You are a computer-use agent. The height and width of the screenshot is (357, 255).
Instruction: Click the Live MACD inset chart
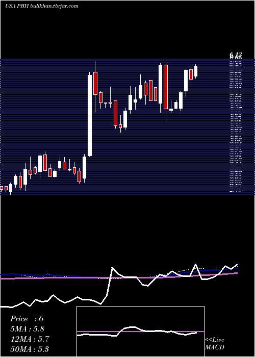(140, 331)
